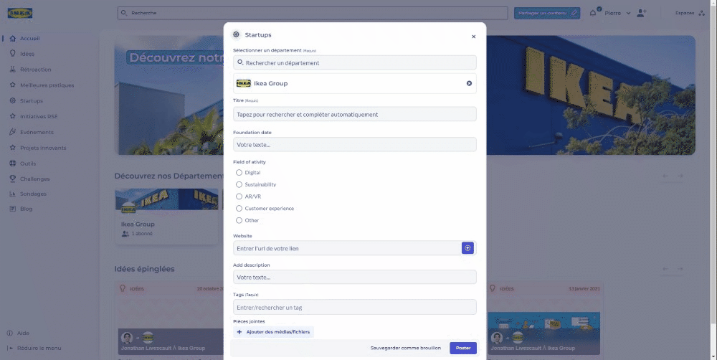Click the IKEA logo in top left
The width and height of the screenshot is (717, 360).
19,13
